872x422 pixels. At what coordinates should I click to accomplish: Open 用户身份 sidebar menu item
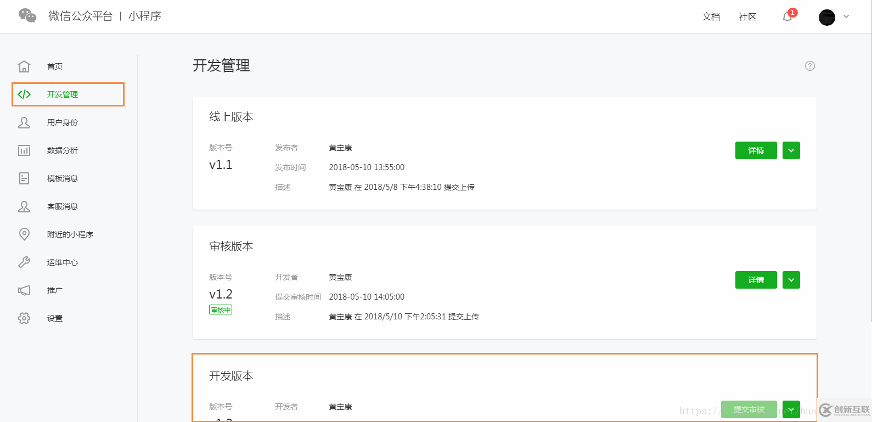point(63,122)
